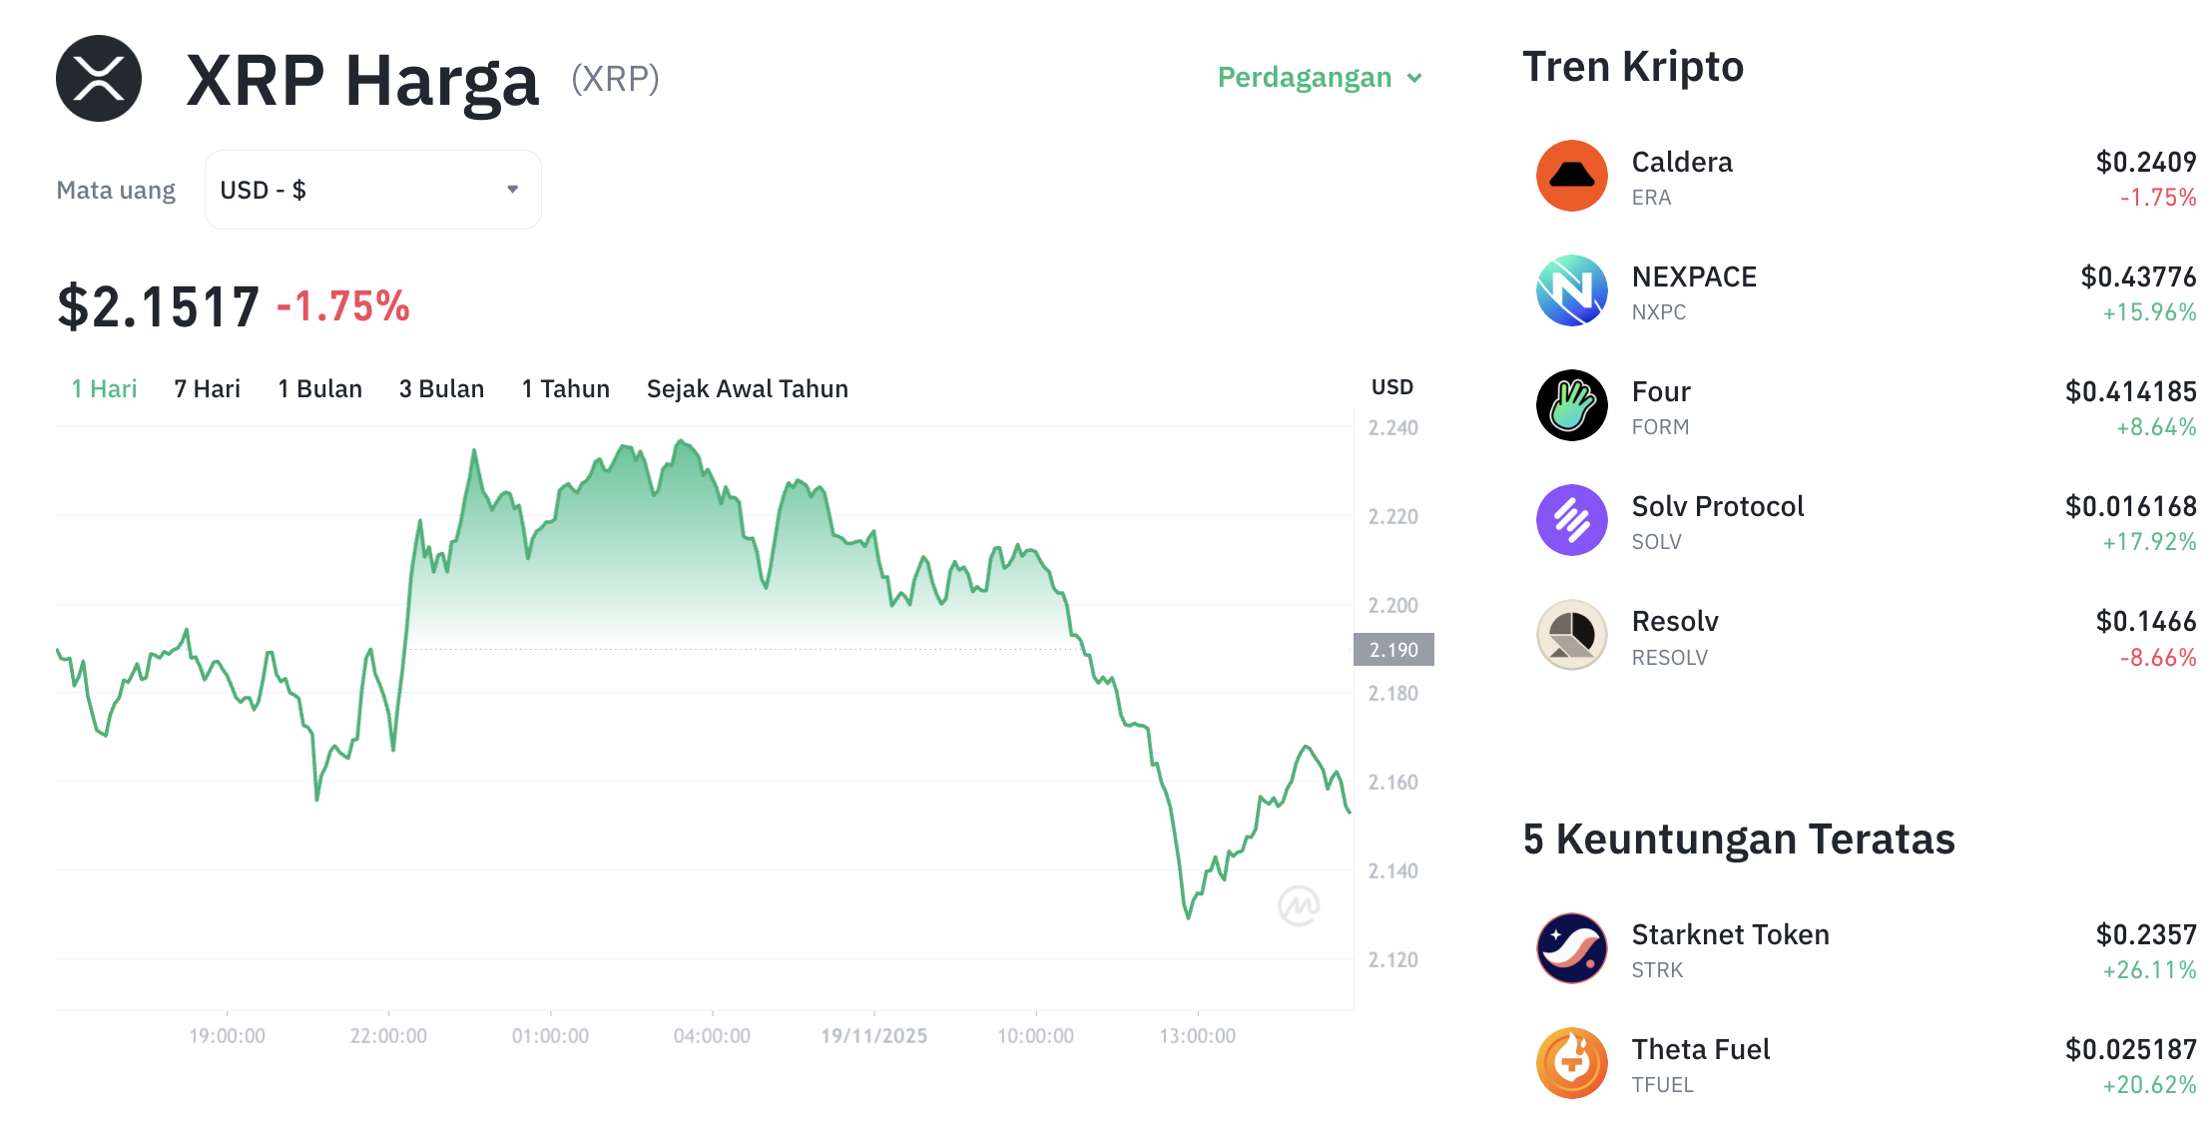The height and width of the screenshot is (1124, 2212).
Task: Select the 1 Tahun time range
Action: pos(565,388)
